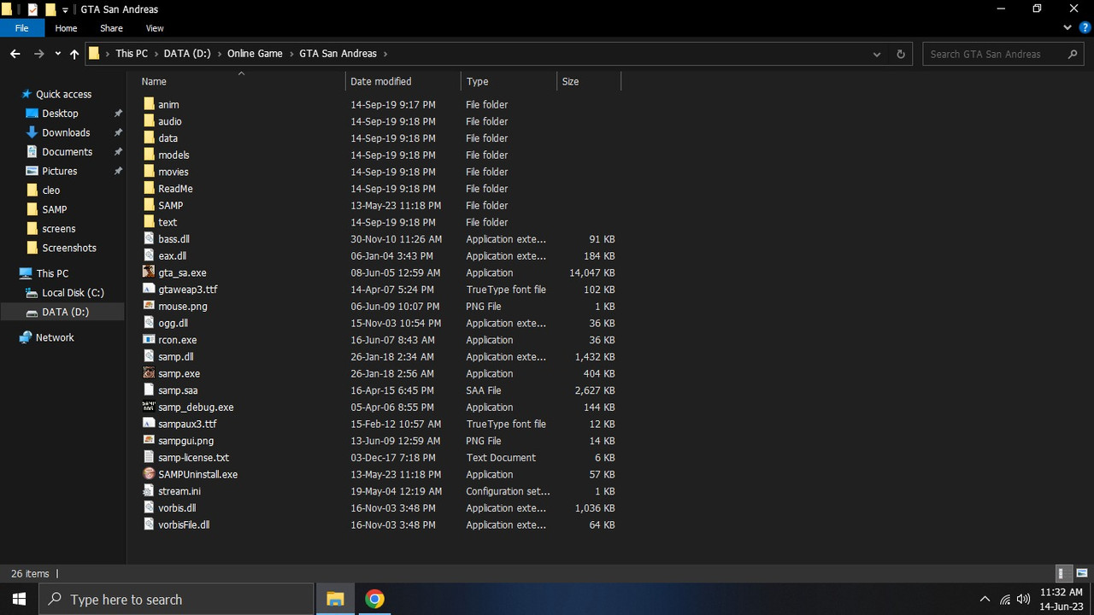Click the samp-license.txt document icon

click(149, 457)
